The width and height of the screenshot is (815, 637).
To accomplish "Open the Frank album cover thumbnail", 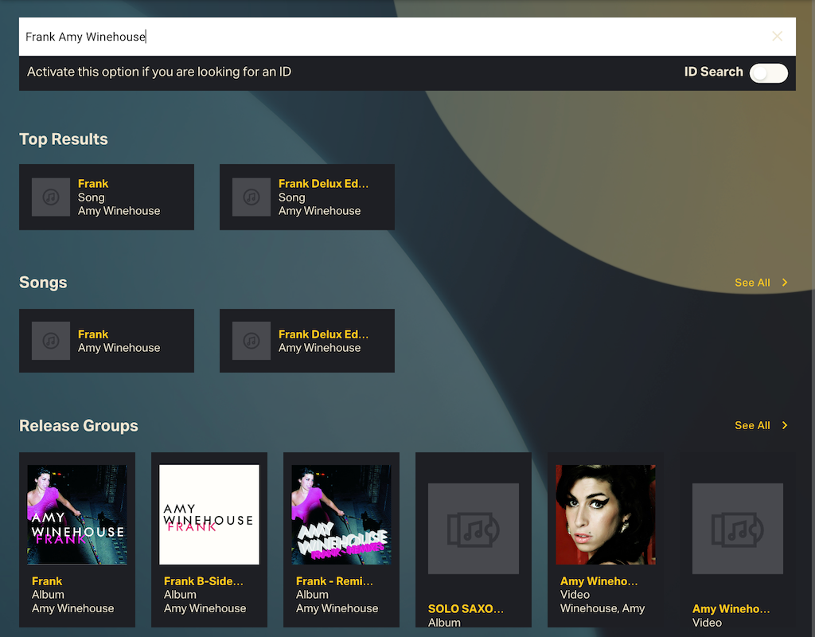I will point(77,515).
